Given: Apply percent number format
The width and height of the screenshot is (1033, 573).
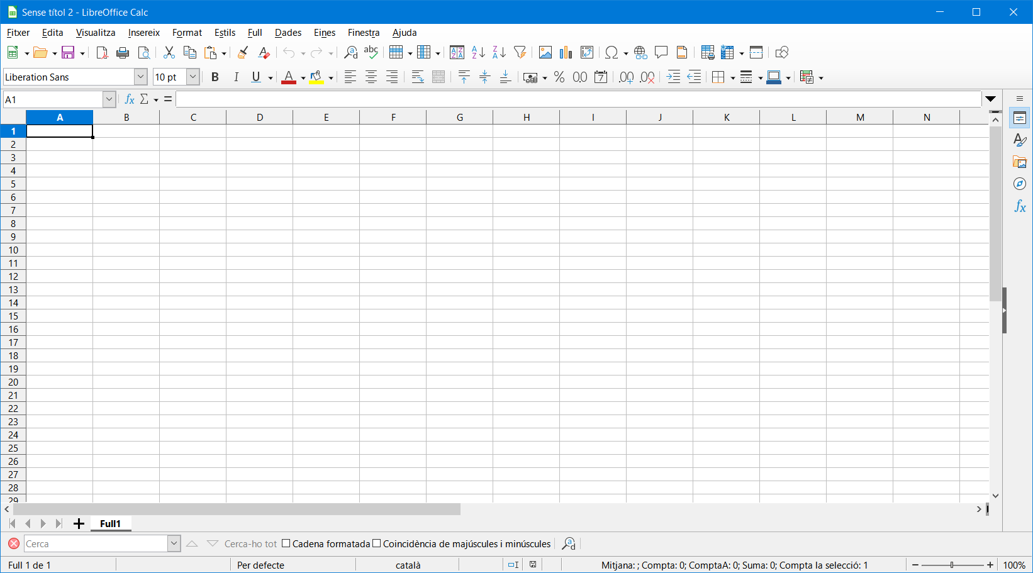Looking at the screenshot, I should tap(559, 77).
